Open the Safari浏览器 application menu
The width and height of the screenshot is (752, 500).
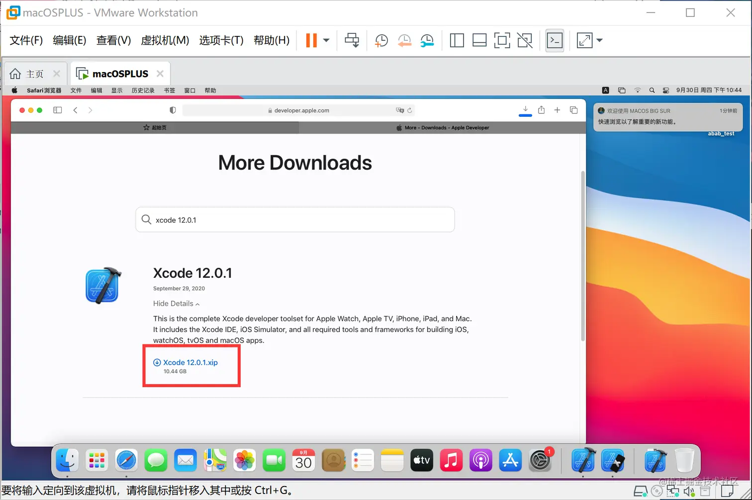[x=44, y=90]
